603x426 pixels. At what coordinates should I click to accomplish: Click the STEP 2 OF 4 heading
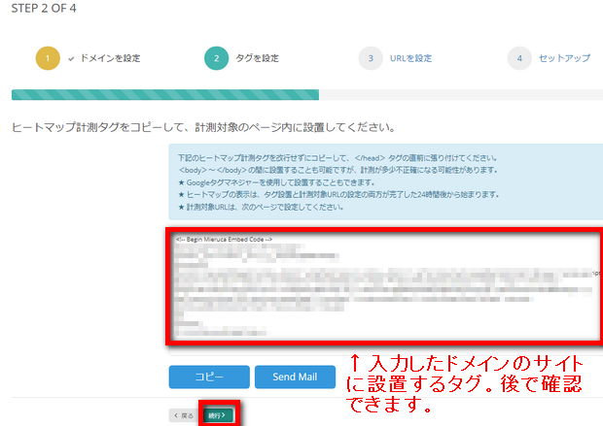[x=45, y=11]
